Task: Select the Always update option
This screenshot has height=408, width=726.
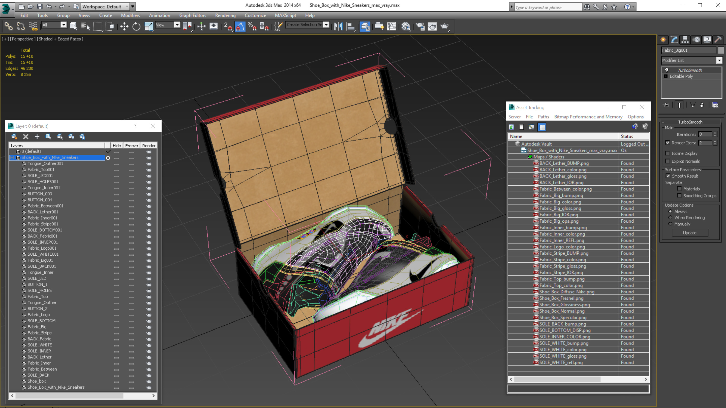Action: click(x=671, y=212)
